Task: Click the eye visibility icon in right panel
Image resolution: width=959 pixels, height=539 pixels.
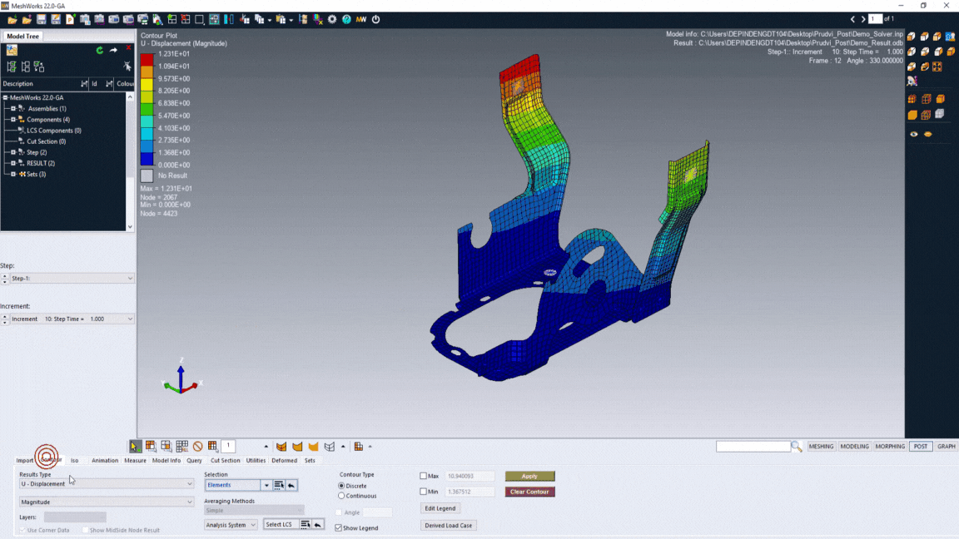Action: (914, 134)
